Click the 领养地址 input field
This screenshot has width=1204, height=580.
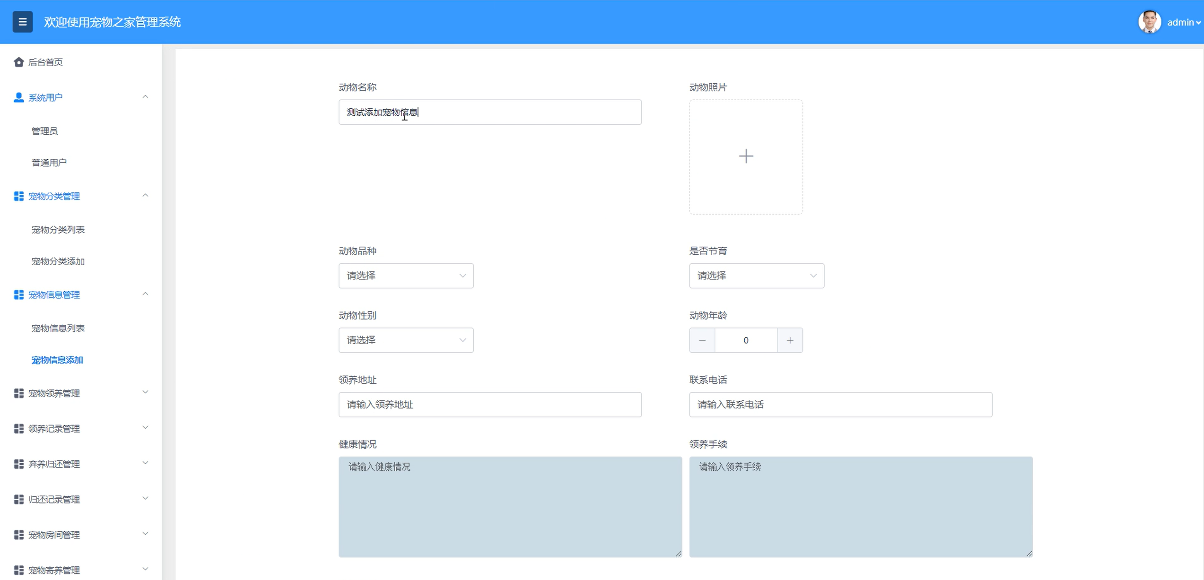coord(490,405)
